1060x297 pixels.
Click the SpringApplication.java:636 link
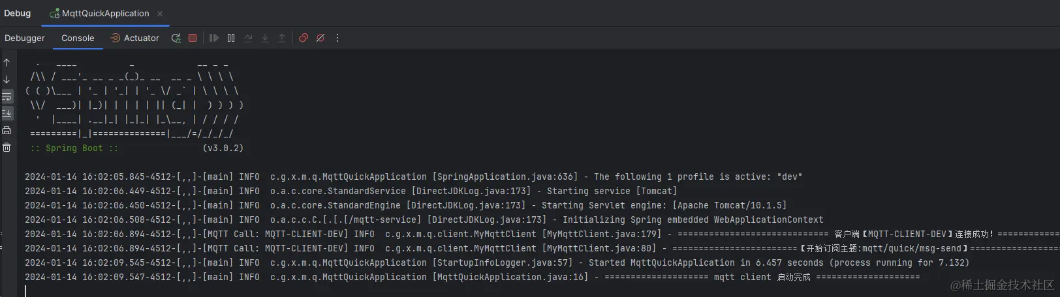(505, 177)
